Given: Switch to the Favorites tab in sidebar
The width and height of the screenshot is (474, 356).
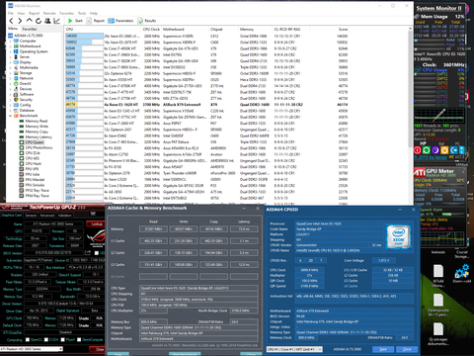Looking at the screenshot, I should click(x=30, y=29).
